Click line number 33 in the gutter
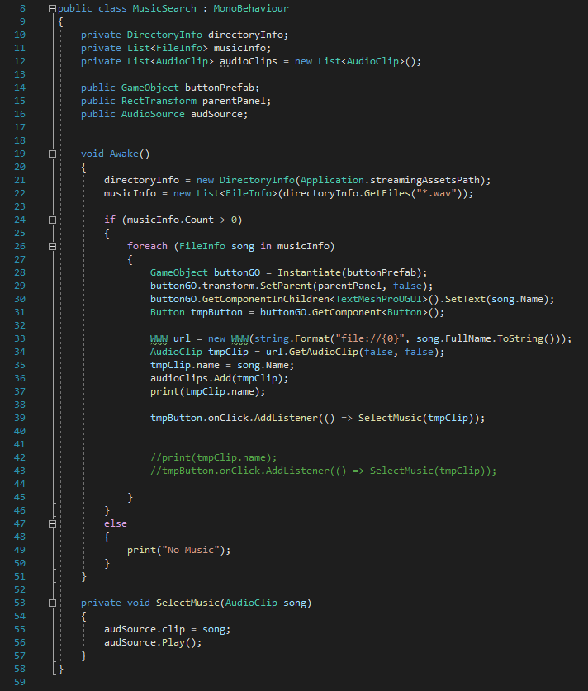This screenshot has width=588, height=691. point(21,338)
